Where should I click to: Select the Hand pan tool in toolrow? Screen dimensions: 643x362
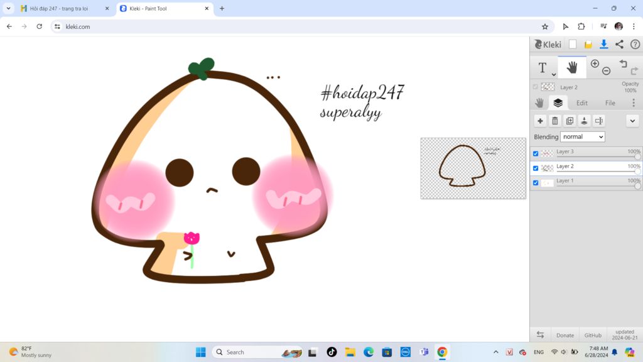(571, 67)
